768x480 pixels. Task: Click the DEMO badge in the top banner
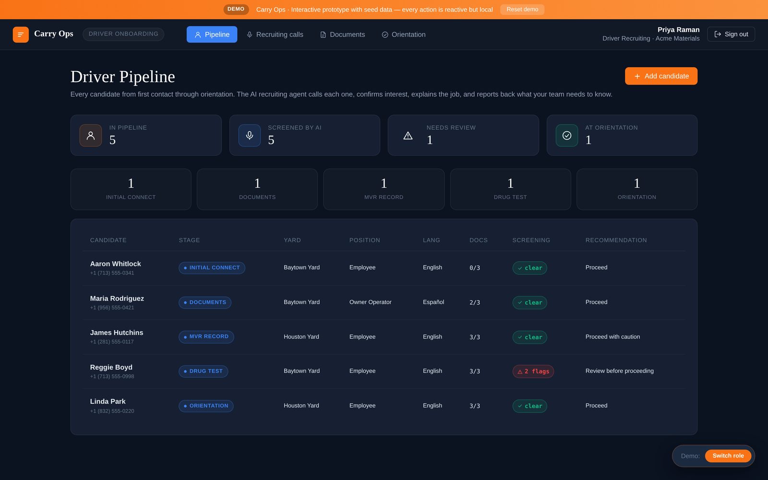(x=236, y=9)
